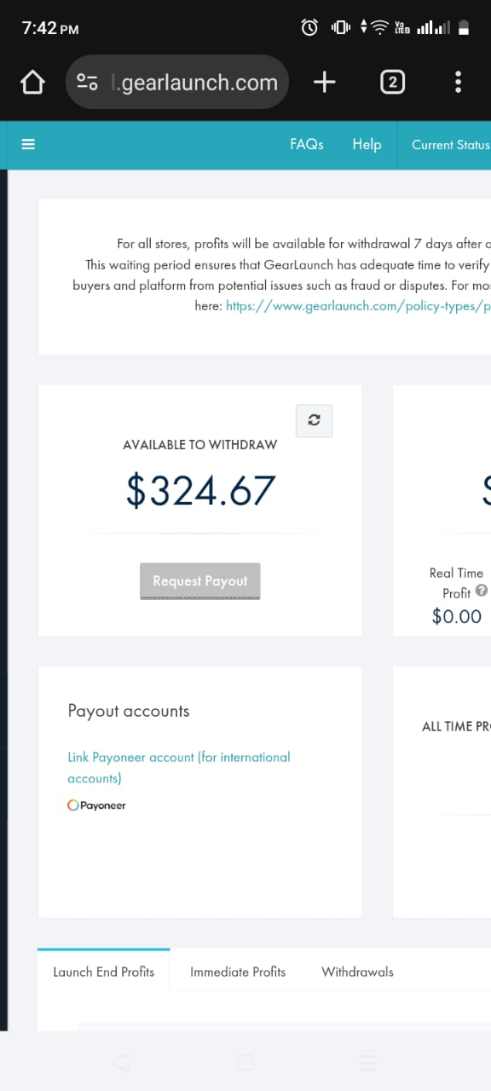
Task: Tap the site settings icon in address bar
Action: click(x=87, y=82)
